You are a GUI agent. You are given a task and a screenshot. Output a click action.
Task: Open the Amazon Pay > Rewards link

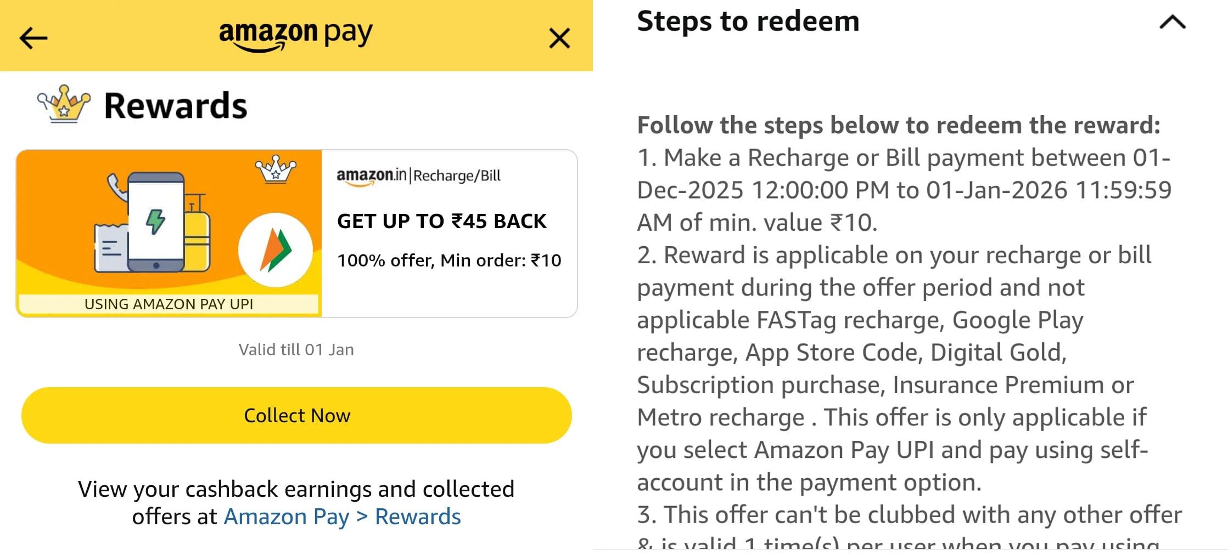click(x=342, y=517)
